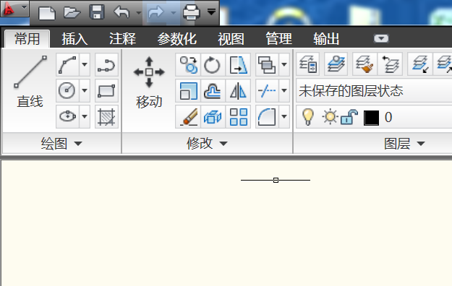This screenshot has height=286, width=452.
Task: Select the Stretch tool
Action: pyautogui.click(x=238, y=65)
